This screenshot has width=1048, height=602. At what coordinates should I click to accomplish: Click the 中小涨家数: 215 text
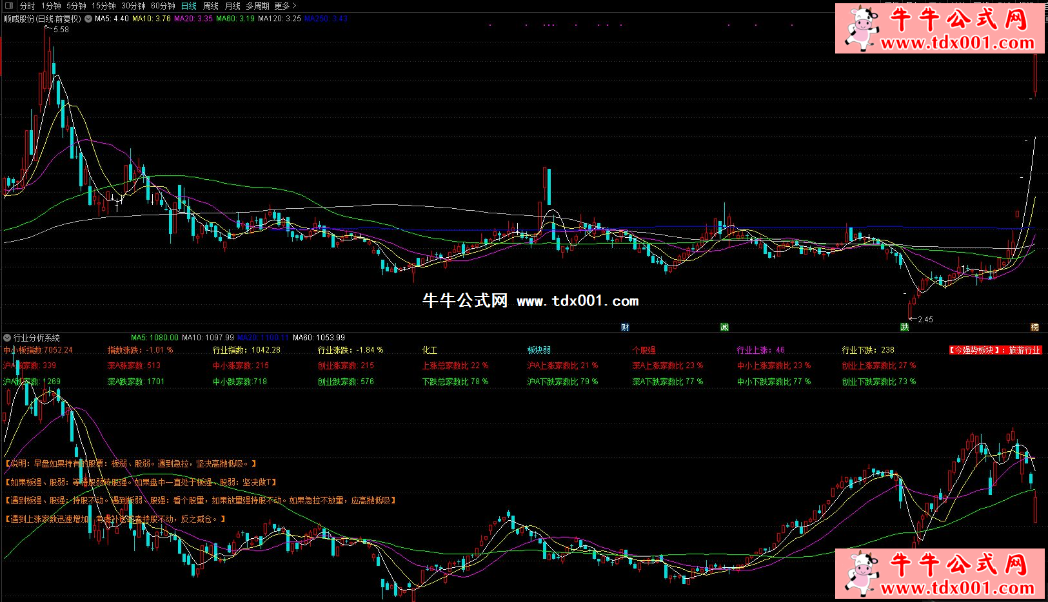point(241,365)
